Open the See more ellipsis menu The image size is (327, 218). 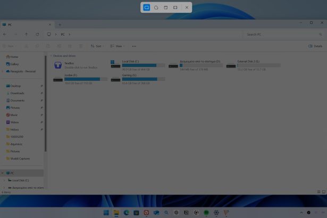point(134,46)
